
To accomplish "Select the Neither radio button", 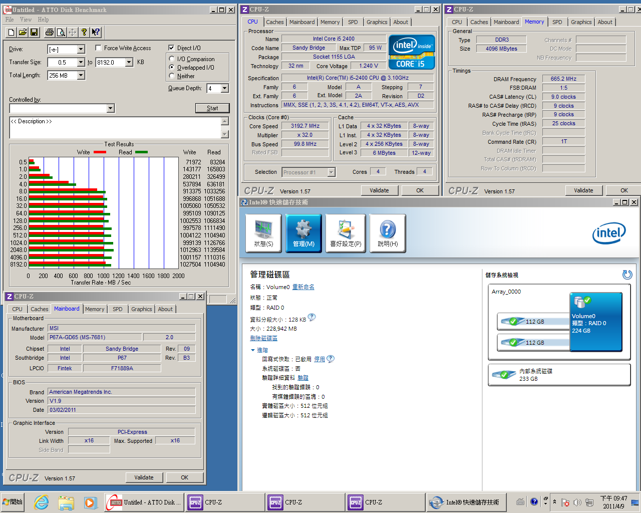I will (x=172, y=76).
